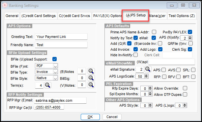Enable Allow DTP Dupes checkbox

click(x=185, y=95)
